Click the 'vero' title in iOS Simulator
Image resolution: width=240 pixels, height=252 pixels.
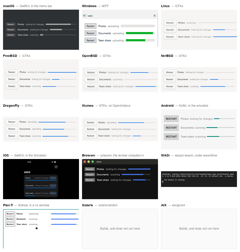[x=27, y=172]
